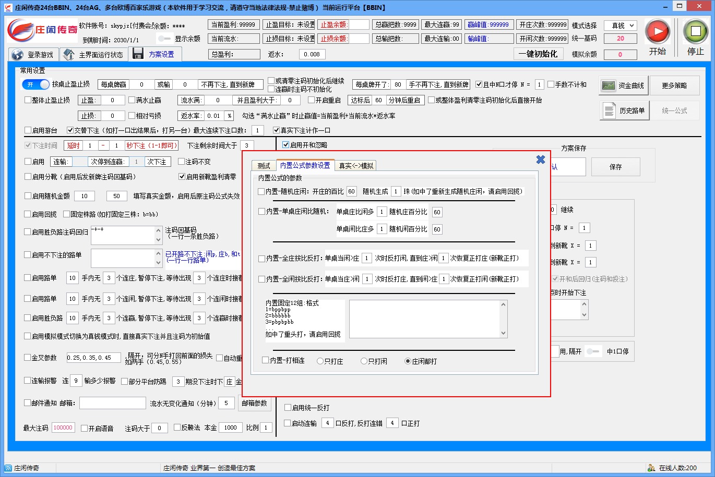Image resolution: width=715 pixels, height=477 pixels.
Task: Click the 一键初始化 button
Action: point(538,54)
